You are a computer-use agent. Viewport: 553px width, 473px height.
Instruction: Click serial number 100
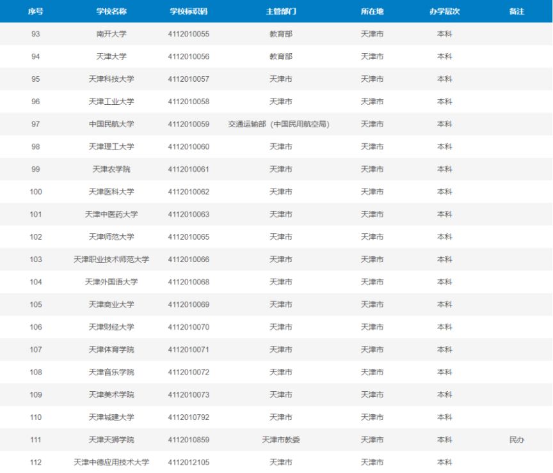point(36,192)
